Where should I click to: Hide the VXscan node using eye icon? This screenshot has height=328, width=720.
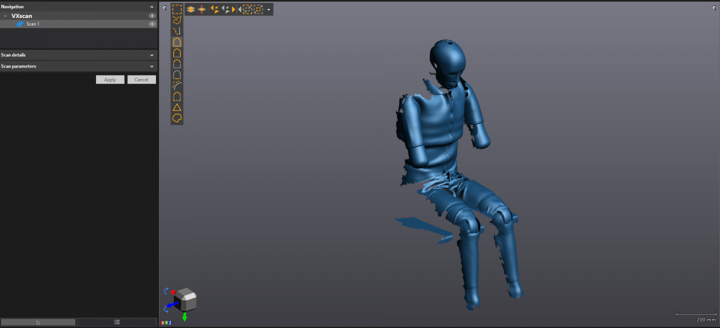coord(152,16)
